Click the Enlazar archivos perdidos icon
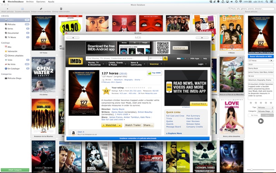 click(41, 9)
